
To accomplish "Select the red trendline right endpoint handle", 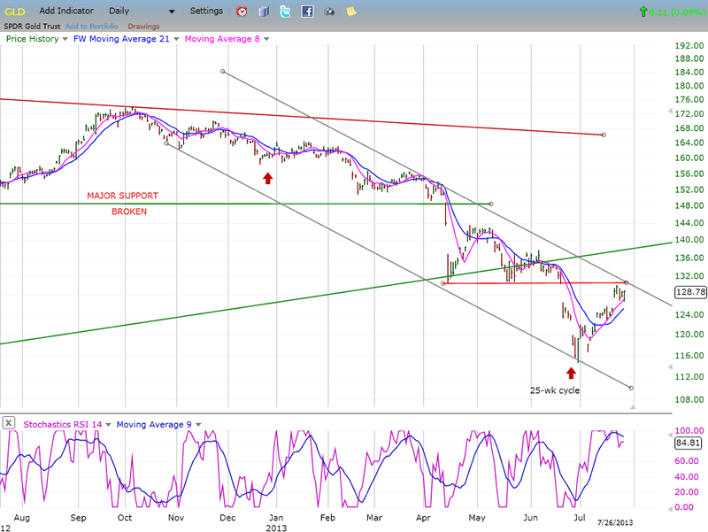I will coord(603,135).
